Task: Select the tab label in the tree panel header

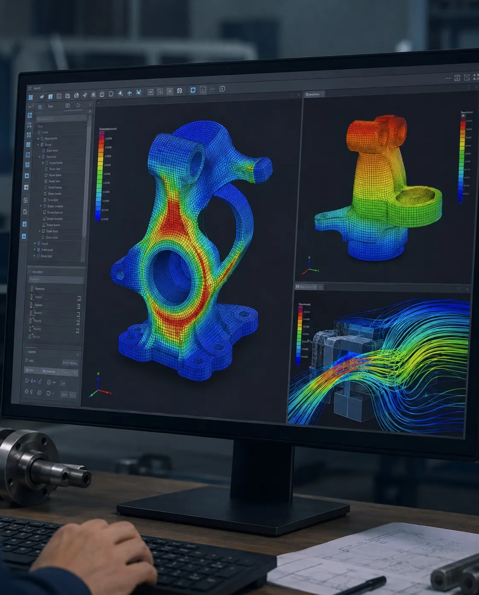Action: click(x=50, y=106)
